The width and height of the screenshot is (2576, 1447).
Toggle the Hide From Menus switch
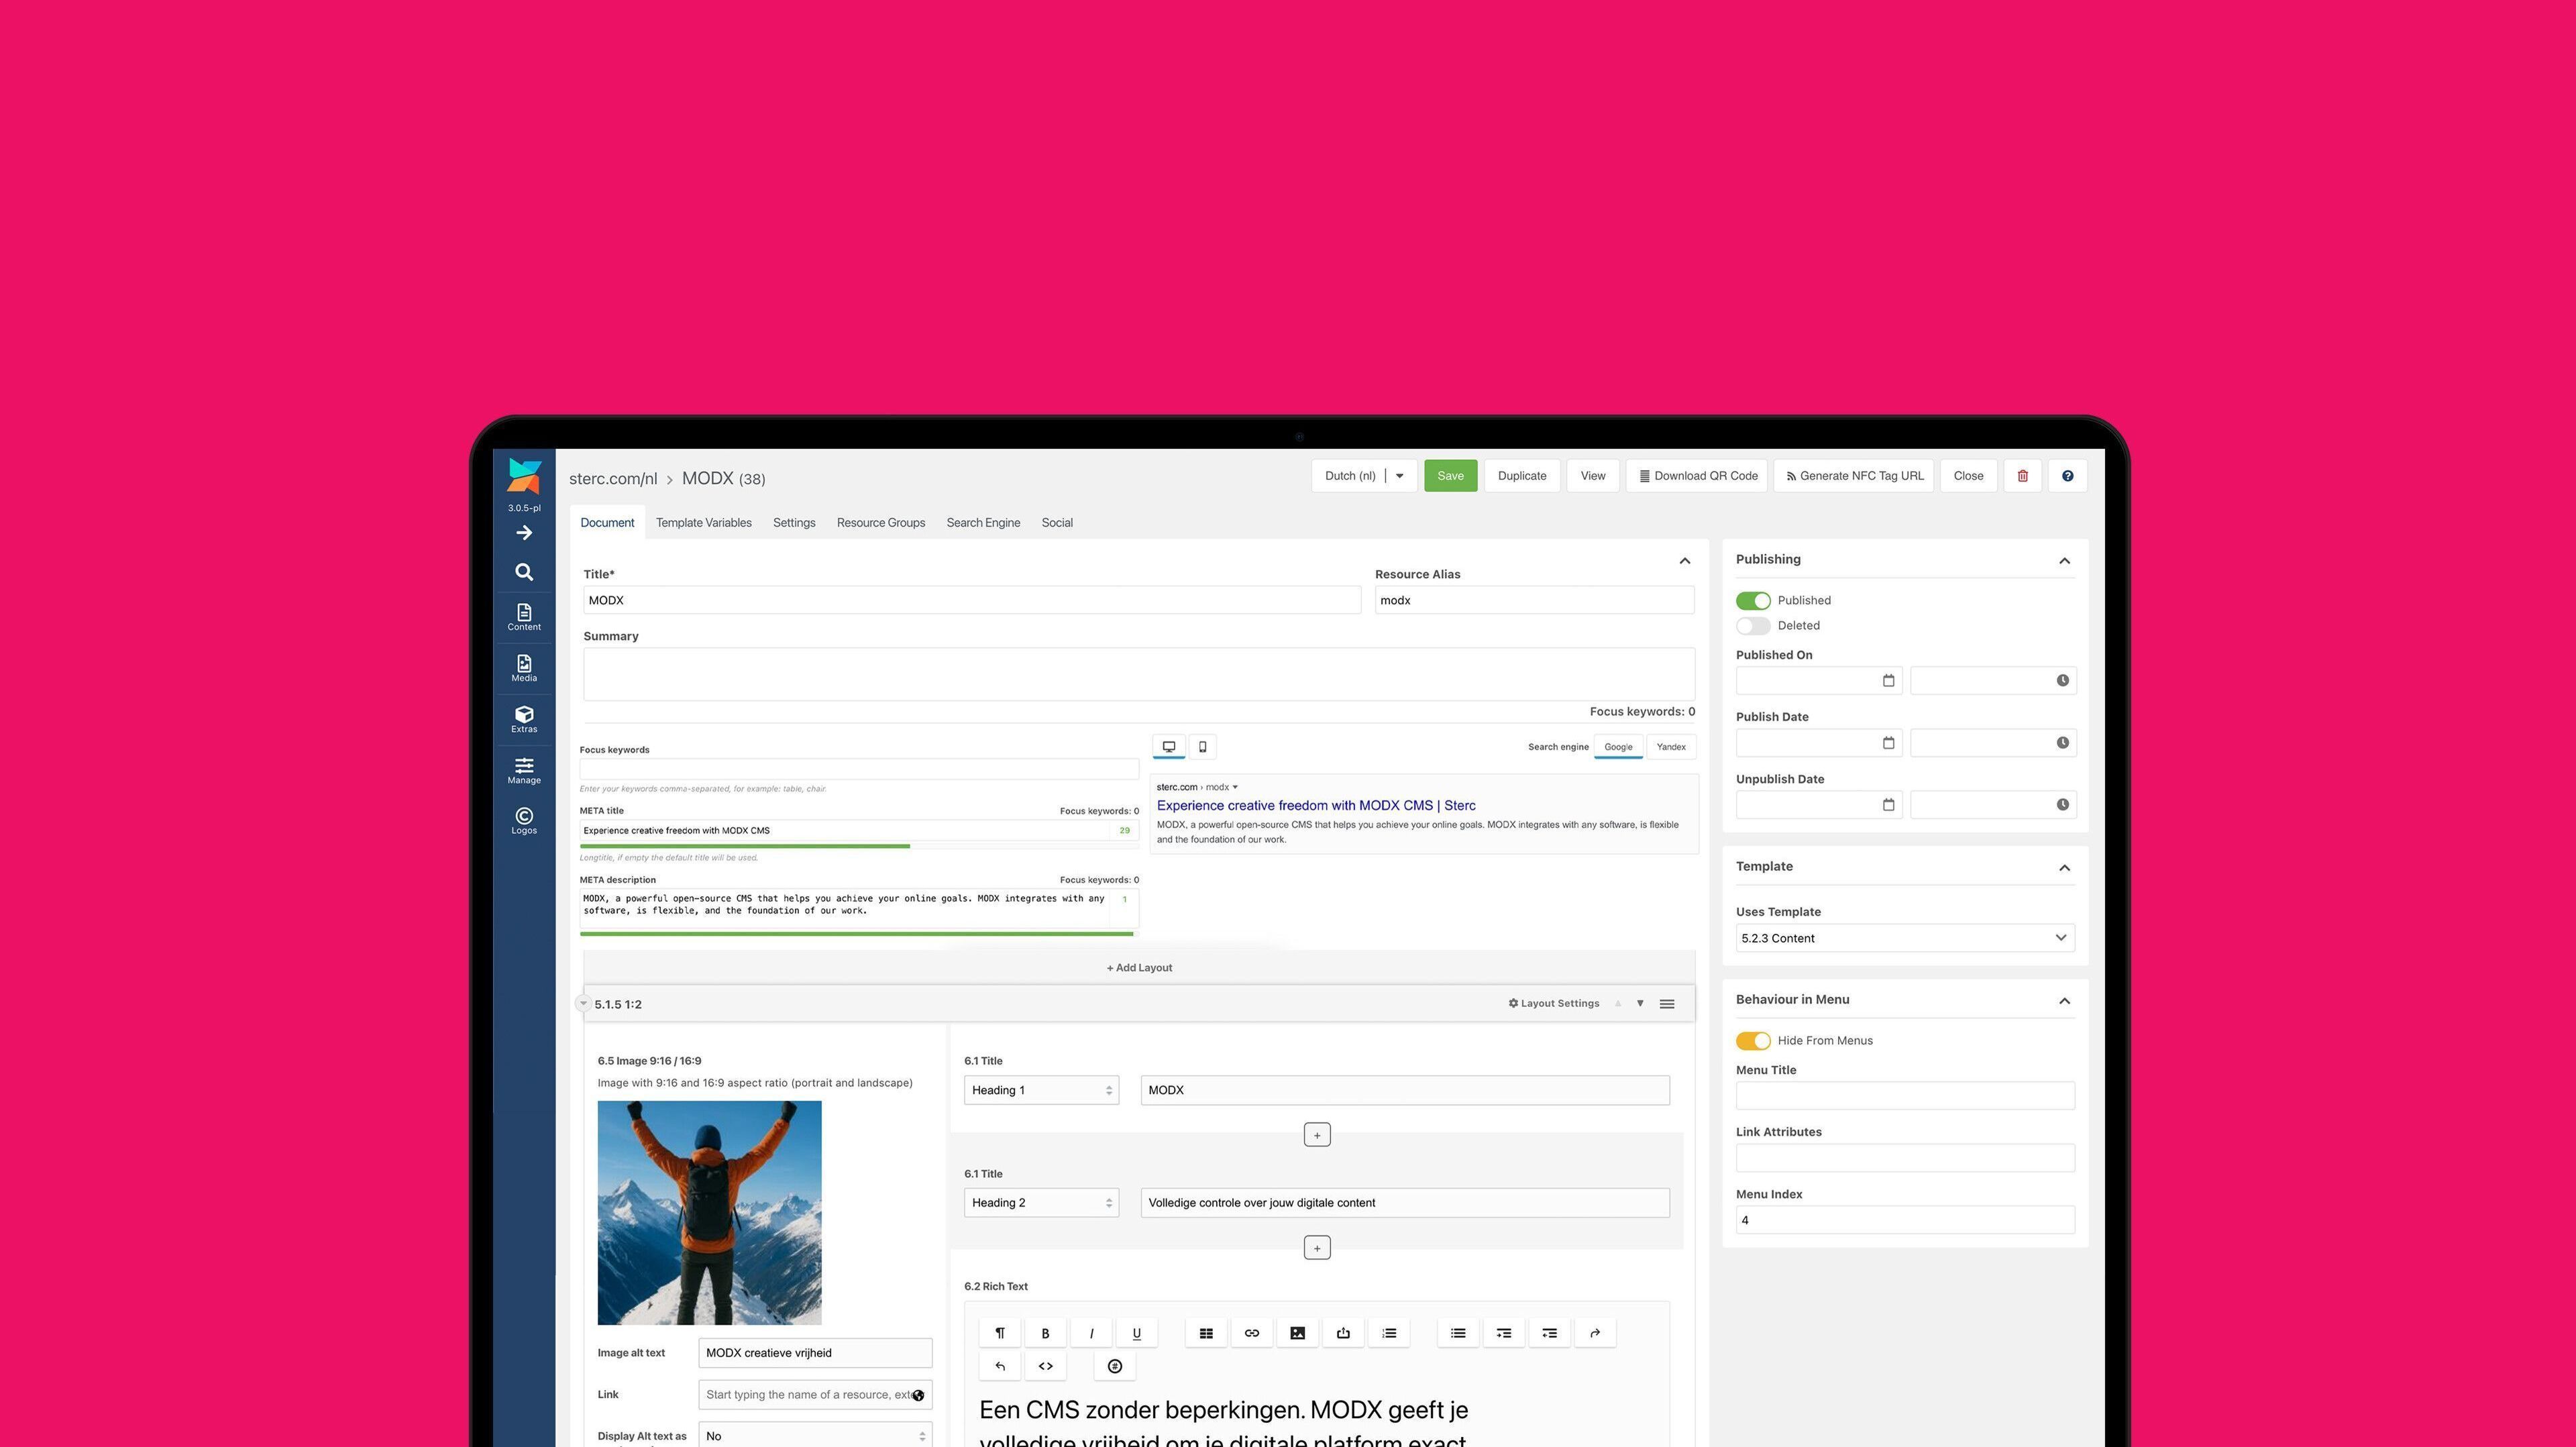[1753, 1041]
